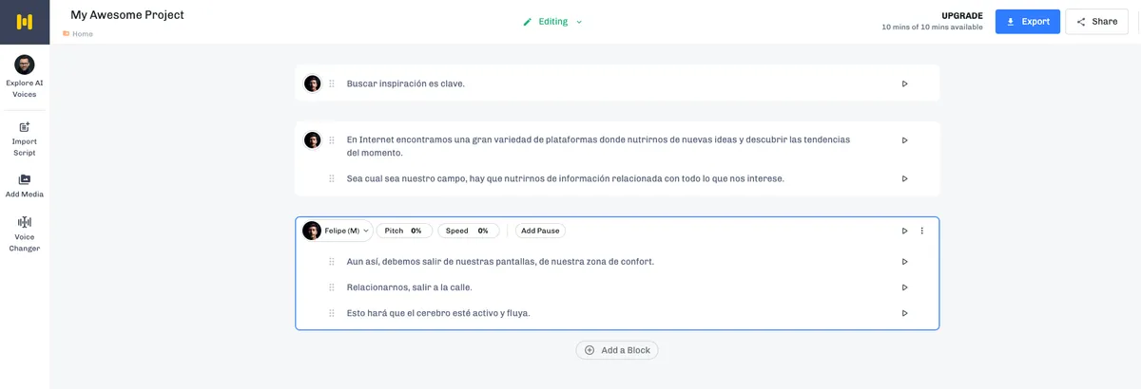The image size is (1141, 389).
Task: Click drag handle beside "Aun así"
Action: click(x=332, y=262)
